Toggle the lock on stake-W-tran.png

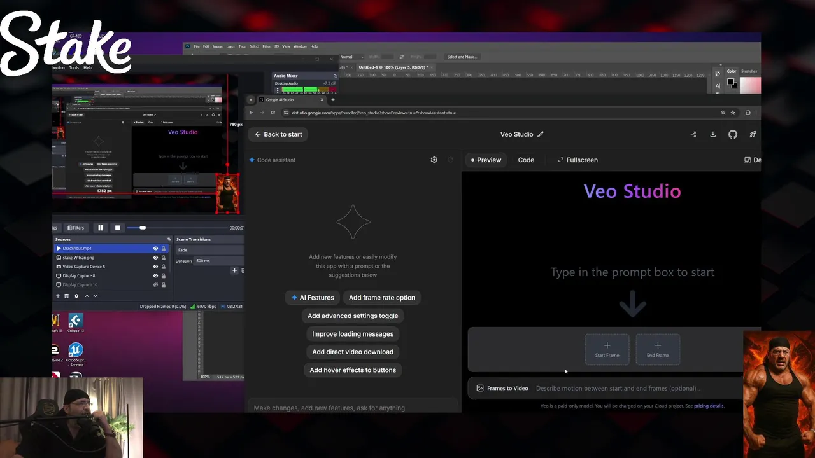click(164, 258)
